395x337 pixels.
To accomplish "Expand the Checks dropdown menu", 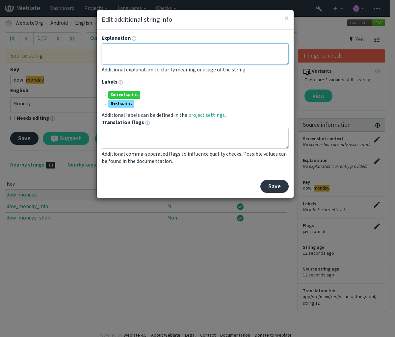I will [x=166, y=8].
